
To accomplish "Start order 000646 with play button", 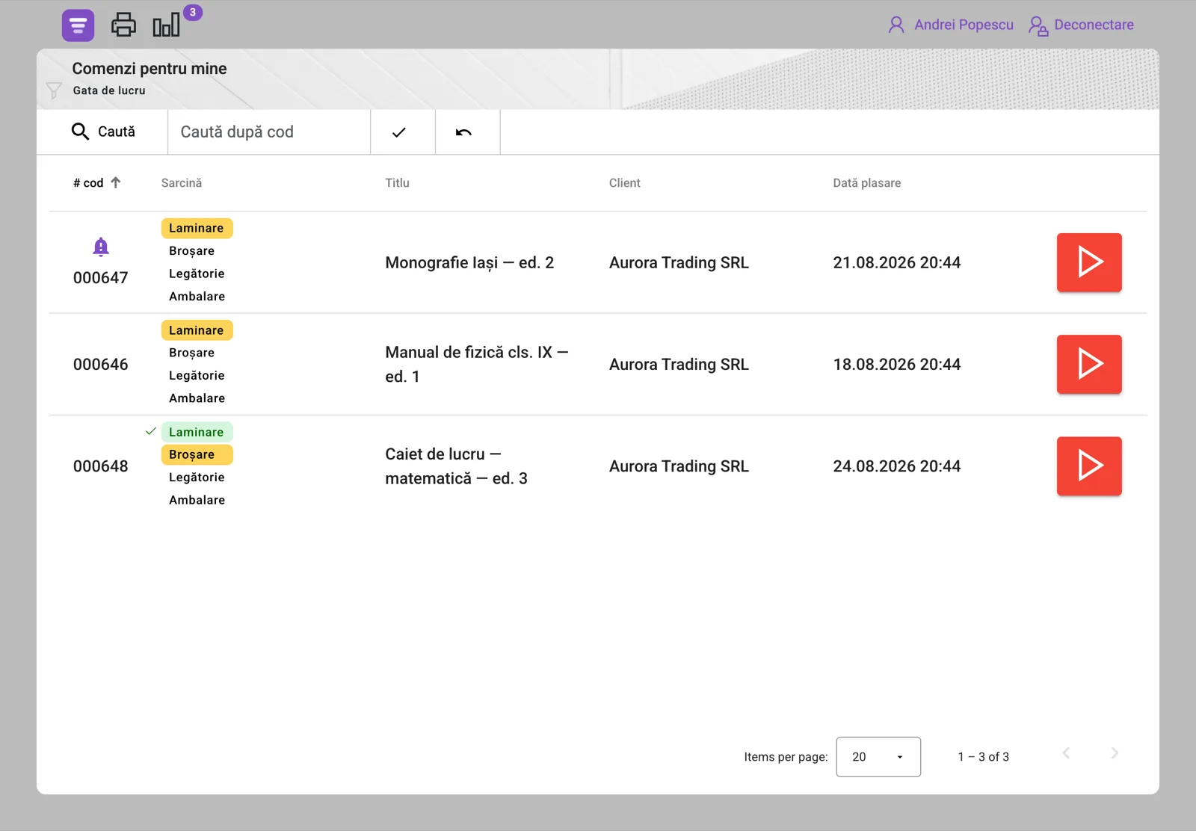I will point(1089,364).
